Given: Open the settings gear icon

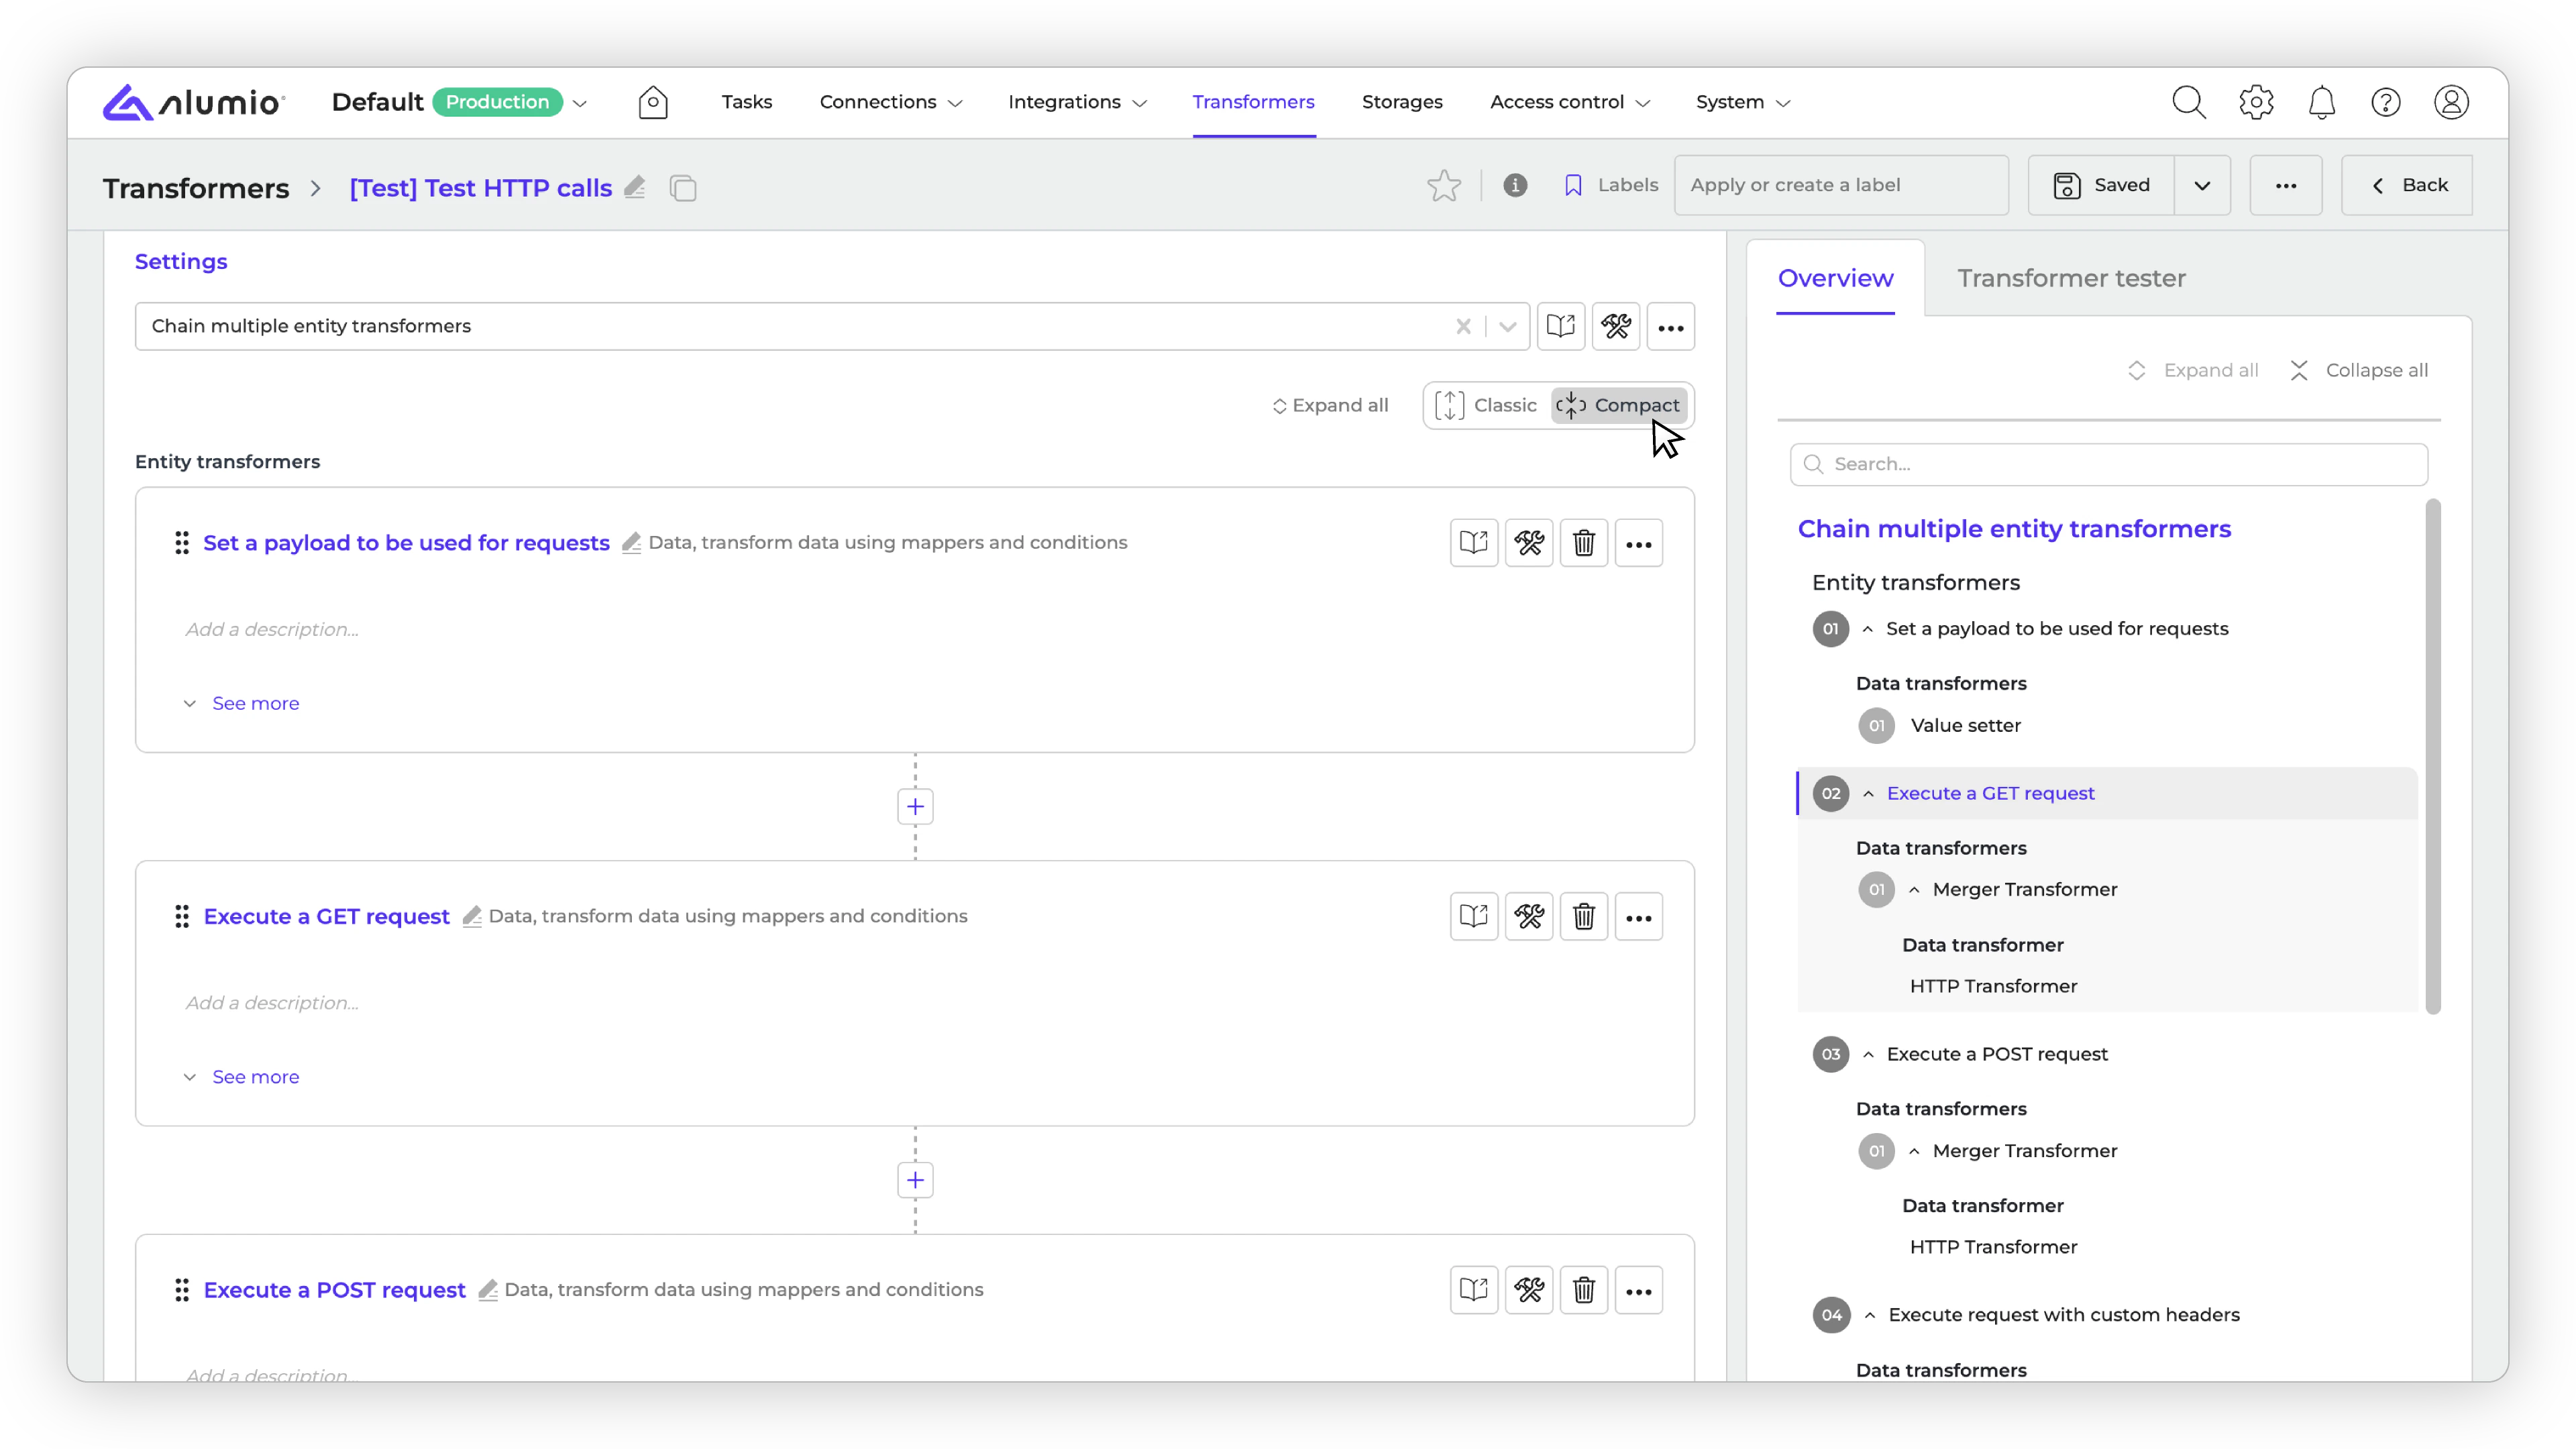Looking at the screenshot, I should pos(2256,102).
